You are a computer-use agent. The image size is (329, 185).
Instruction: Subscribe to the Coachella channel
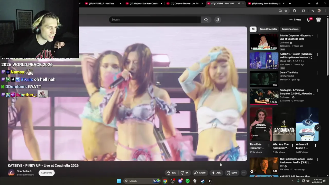pos(47,173)
